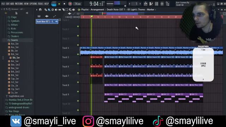Collapse the Snares folder
This screenshot has width=226, height=127.
(x=13, y=40)
